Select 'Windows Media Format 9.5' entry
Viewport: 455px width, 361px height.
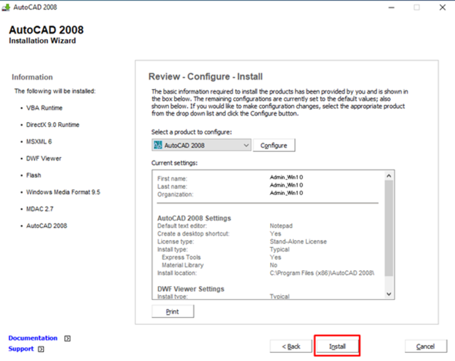pyautogui.click(x=63, y=192)
